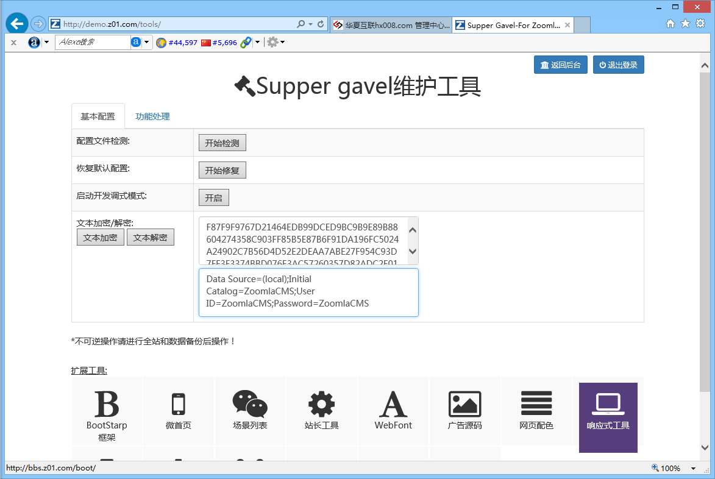Screen dimensions: 715x479
Task: Click the Alexa search input field
Action: point(93,43)
